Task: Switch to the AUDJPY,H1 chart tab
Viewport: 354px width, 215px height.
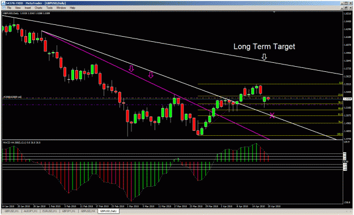Action: point(31,211)
